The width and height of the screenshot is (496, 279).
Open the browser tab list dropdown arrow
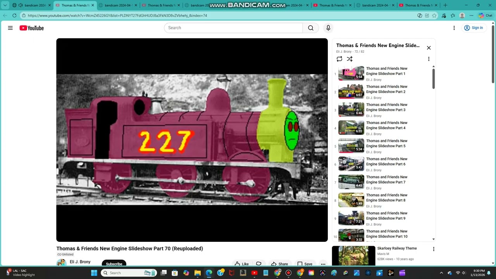pos(5,5)
